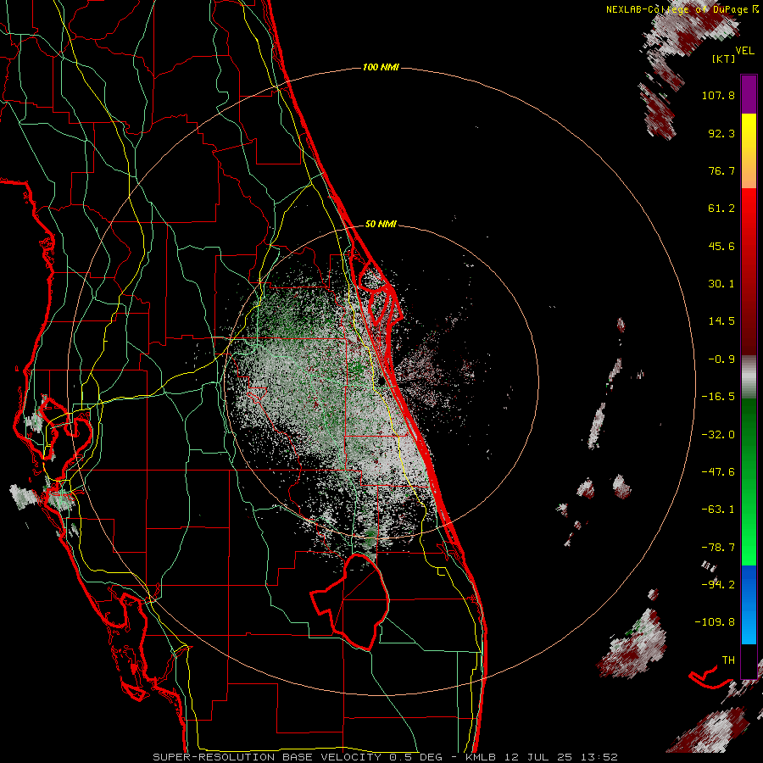Click the 92.3 velocity scale value
Image resolution: width=763 pixels, height=763 pixels.
point(721,133)
